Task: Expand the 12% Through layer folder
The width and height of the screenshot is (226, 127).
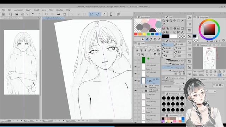Action: pos(143,91)
